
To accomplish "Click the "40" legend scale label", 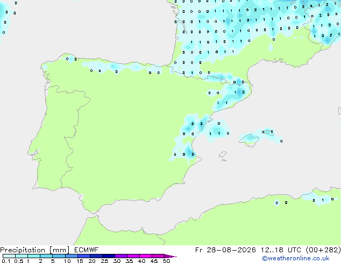I will pyautogui.click(x=141, y=261).
